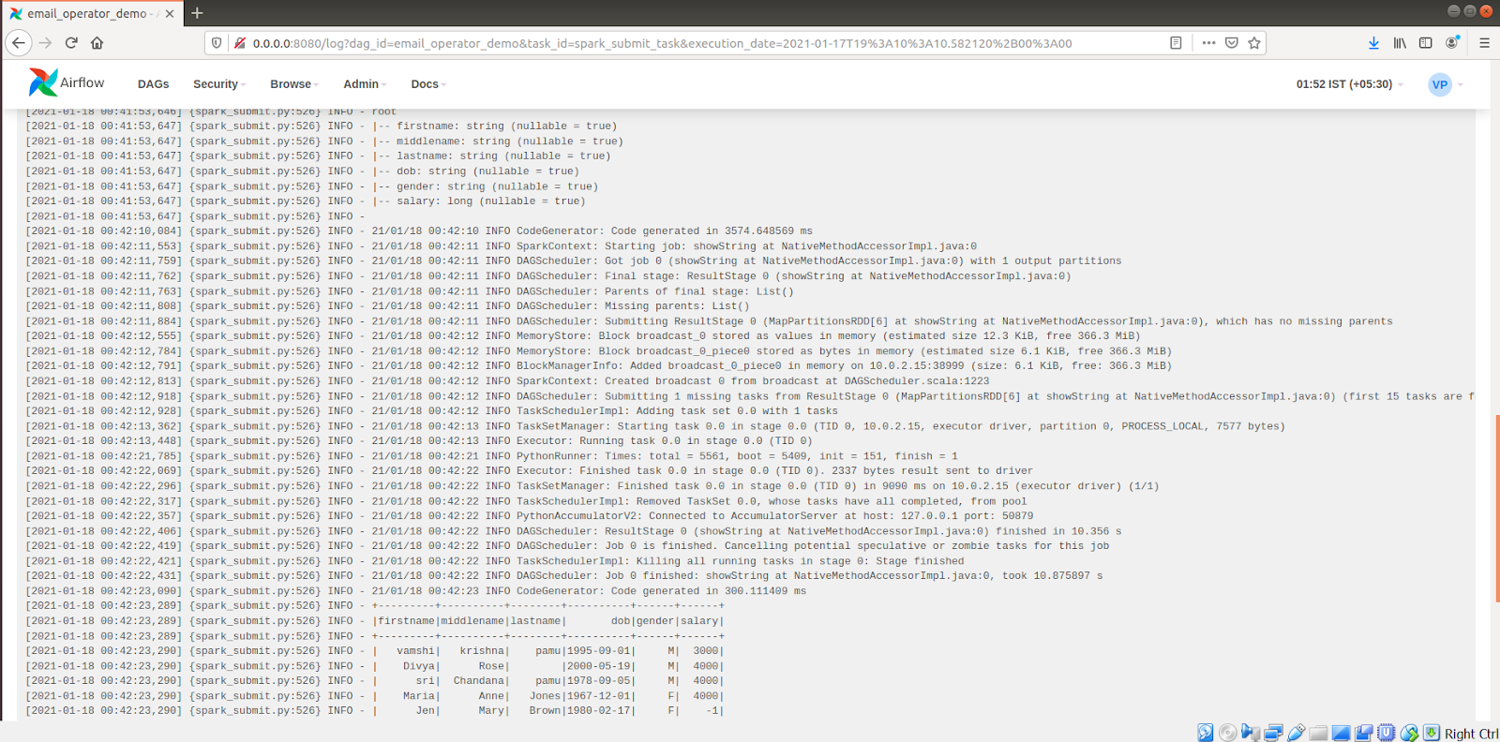Image resolution: width=1500 pixels, height=742 pixels.
Task: Click the VirtualBox hard disk indicator
Action: click(1205, 733)
